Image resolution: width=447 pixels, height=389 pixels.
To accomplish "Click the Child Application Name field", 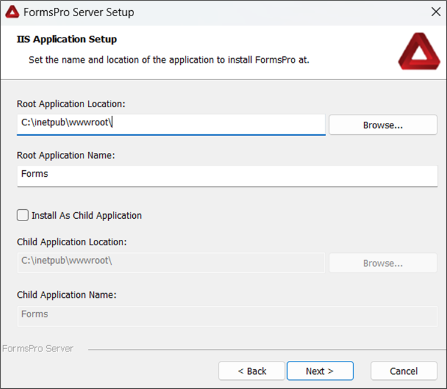I will (x=227, y=315).
